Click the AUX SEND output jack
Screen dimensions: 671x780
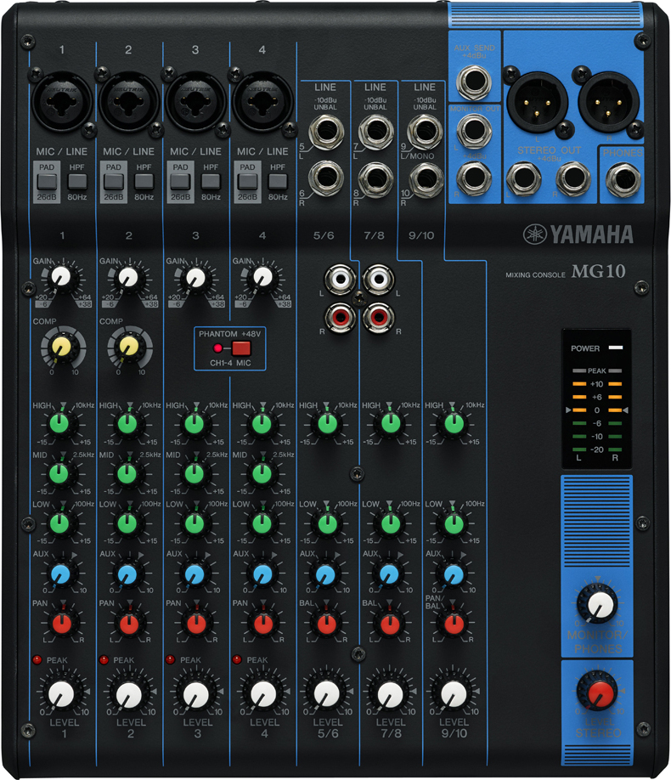tap(473, 83)
